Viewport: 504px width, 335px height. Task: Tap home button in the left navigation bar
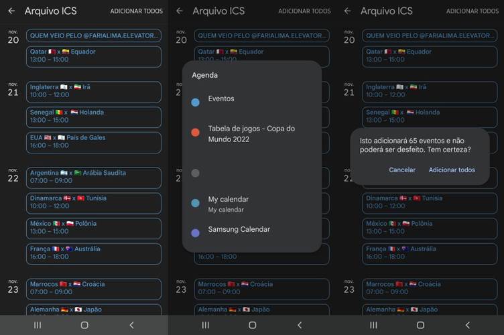coord(84,325)
